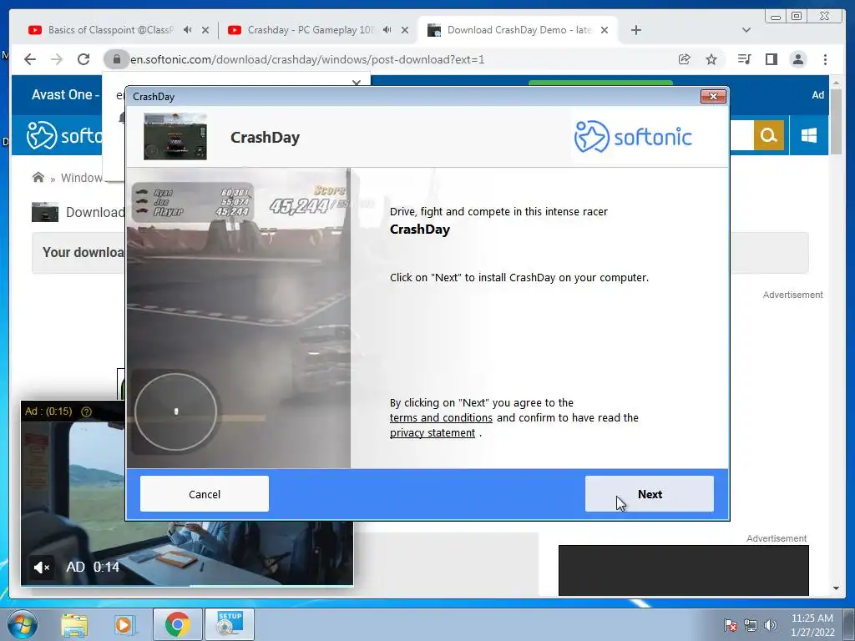This screenshot has width=855, height=641.
Task: Open the Windows Start menu
Action: coord(22,624)
